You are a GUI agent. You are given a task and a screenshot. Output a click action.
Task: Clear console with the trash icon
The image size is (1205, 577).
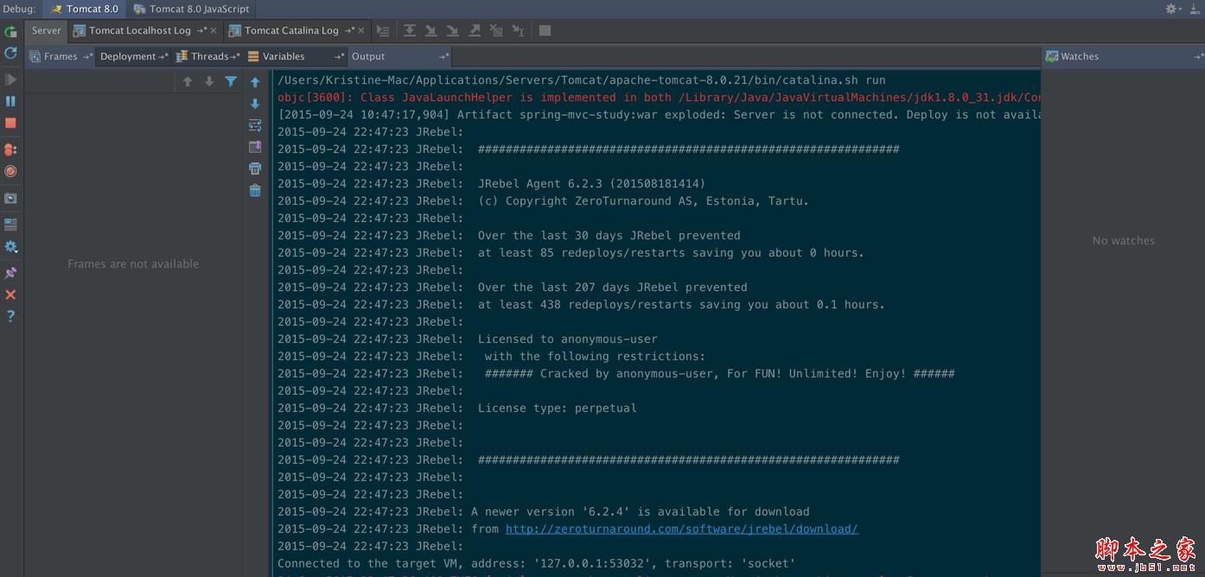255,190
